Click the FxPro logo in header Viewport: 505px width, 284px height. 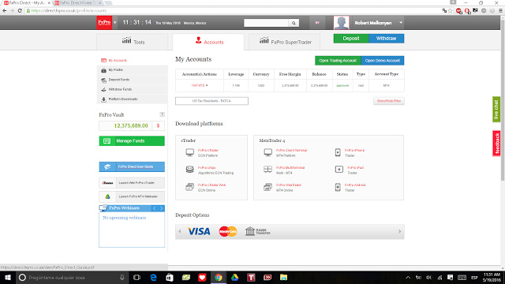tap(104, 23)
